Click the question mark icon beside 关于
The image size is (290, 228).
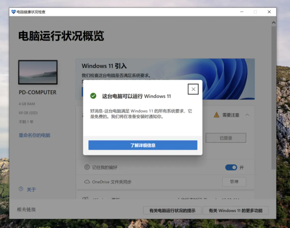pos(21,189)
